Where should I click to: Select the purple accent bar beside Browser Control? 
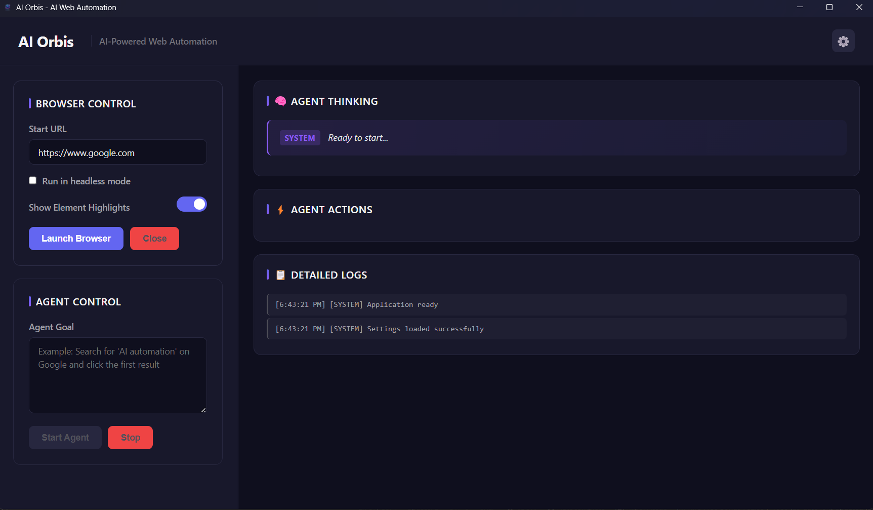[30, 103]
